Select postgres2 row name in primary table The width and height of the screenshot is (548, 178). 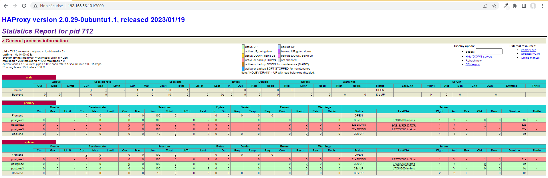point(17,125)
